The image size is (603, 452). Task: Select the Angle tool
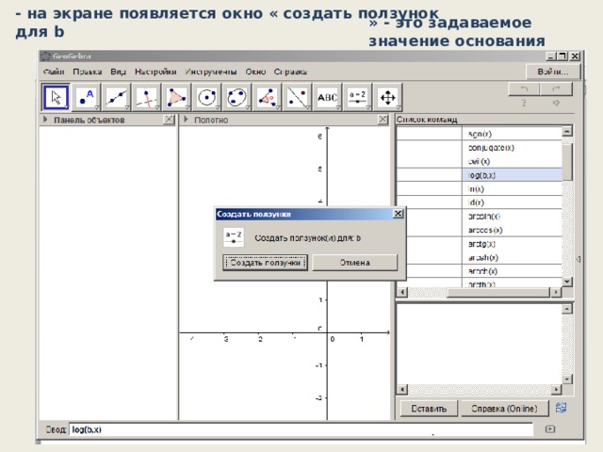267,97
